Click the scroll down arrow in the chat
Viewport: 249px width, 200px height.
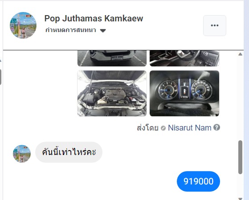(240, 199)
